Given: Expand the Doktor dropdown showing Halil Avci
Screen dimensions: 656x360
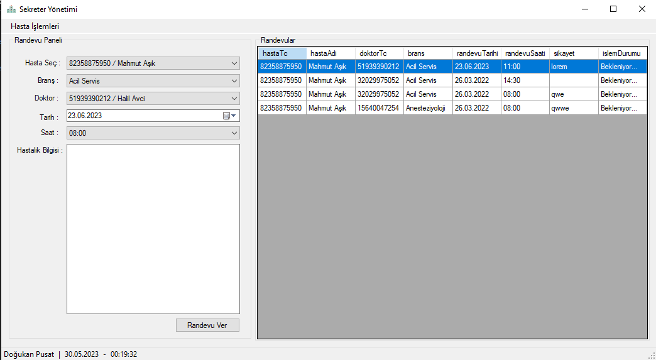Looking at the screenshot, I should coord(153,99).
